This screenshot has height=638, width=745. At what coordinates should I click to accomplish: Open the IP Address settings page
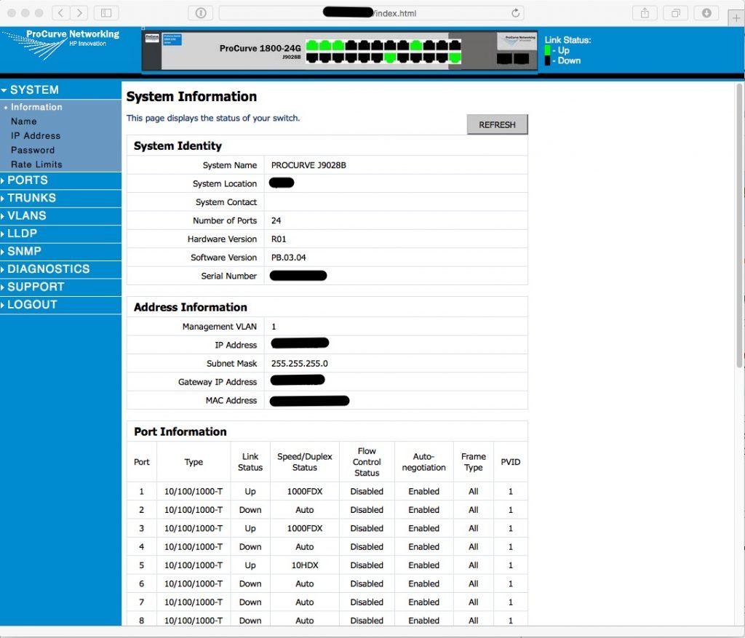click(x=36, y=136)
